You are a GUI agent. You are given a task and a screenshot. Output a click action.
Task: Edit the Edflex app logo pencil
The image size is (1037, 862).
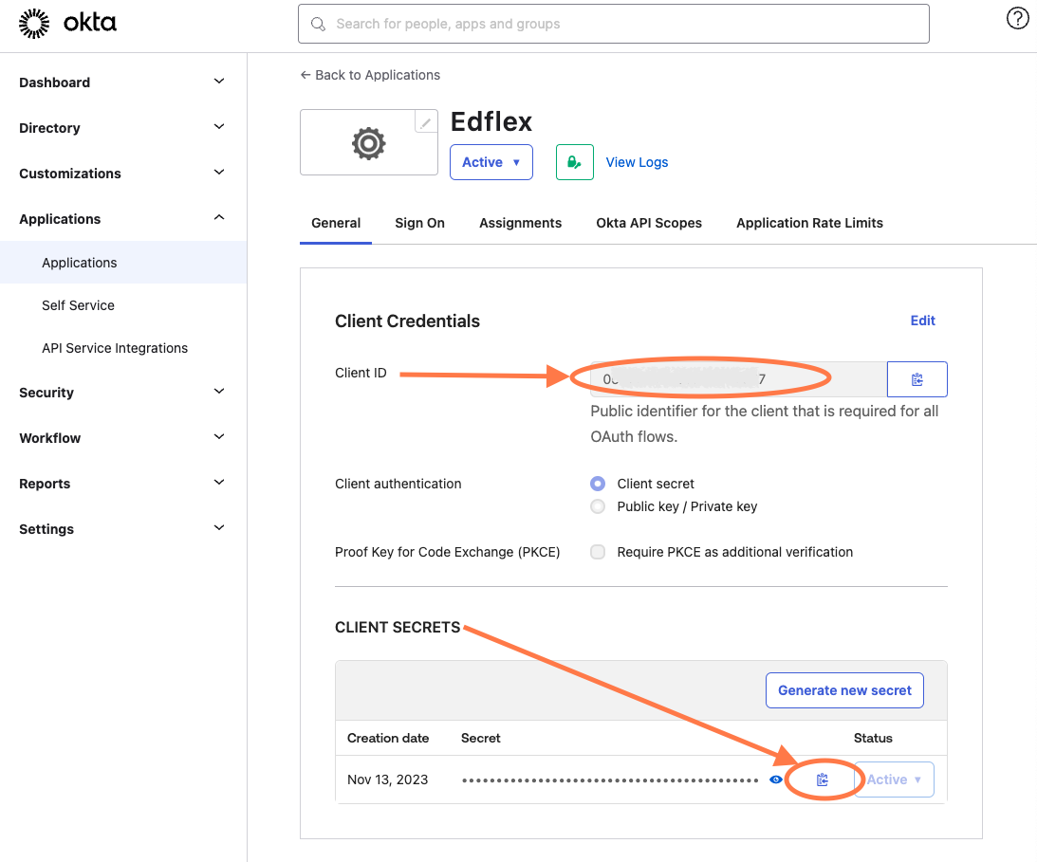coord(426,122)
